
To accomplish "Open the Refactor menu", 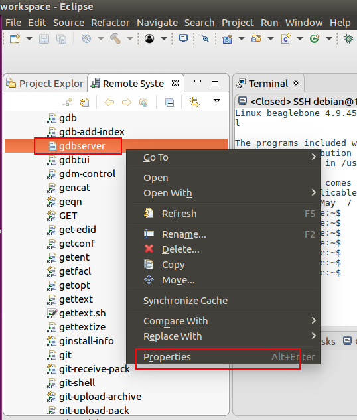I will (x=110, y=23).
